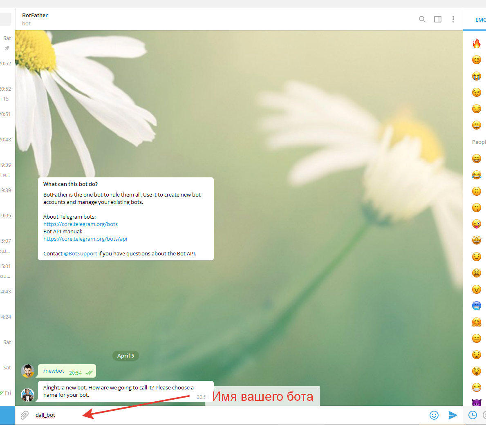Open emoji picker smiley in input bar
This screenshot has height=425, width=486.
(x=434, y=415)
